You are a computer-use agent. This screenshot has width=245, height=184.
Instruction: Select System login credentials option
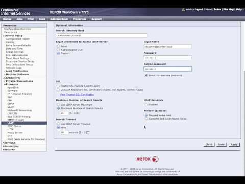(x=59, y=53)
